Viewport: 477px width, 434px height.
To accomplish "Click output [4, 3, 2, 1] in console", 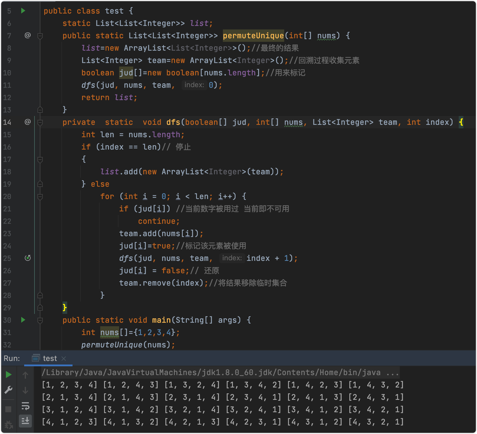I will (376, 422).
